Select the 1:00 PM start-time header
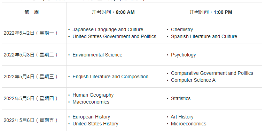The width and height of the screenshot is (265, 133). point(211,12)
